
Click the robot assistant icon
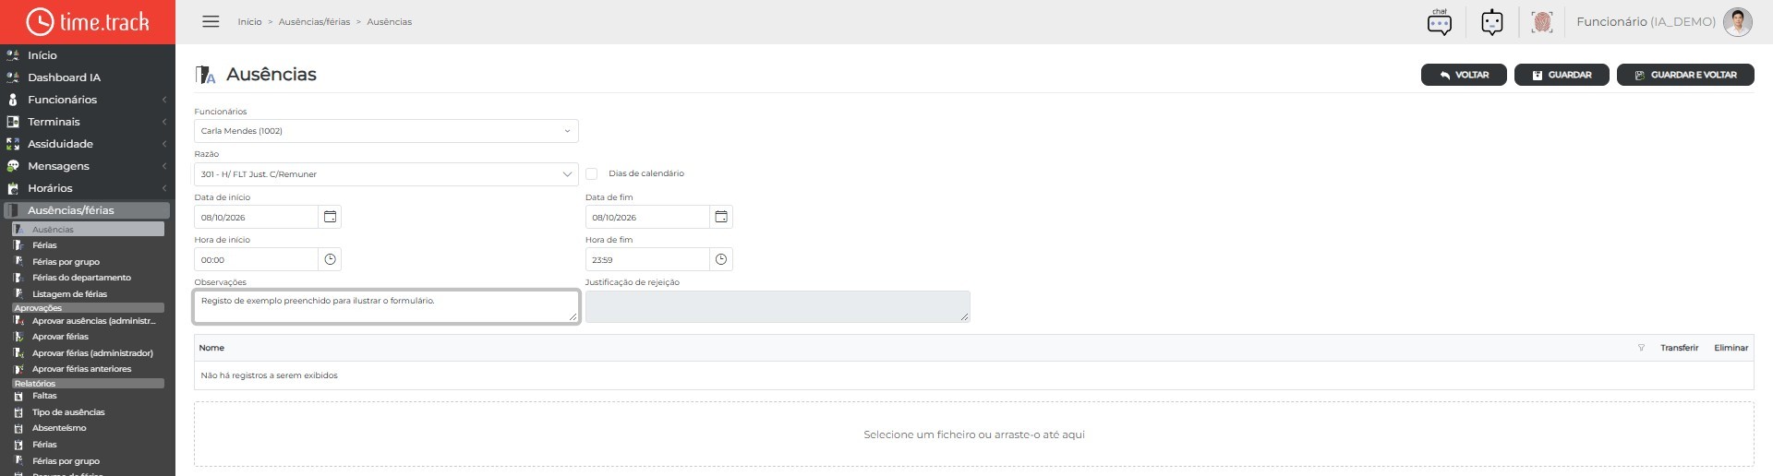coord(1491,21)
